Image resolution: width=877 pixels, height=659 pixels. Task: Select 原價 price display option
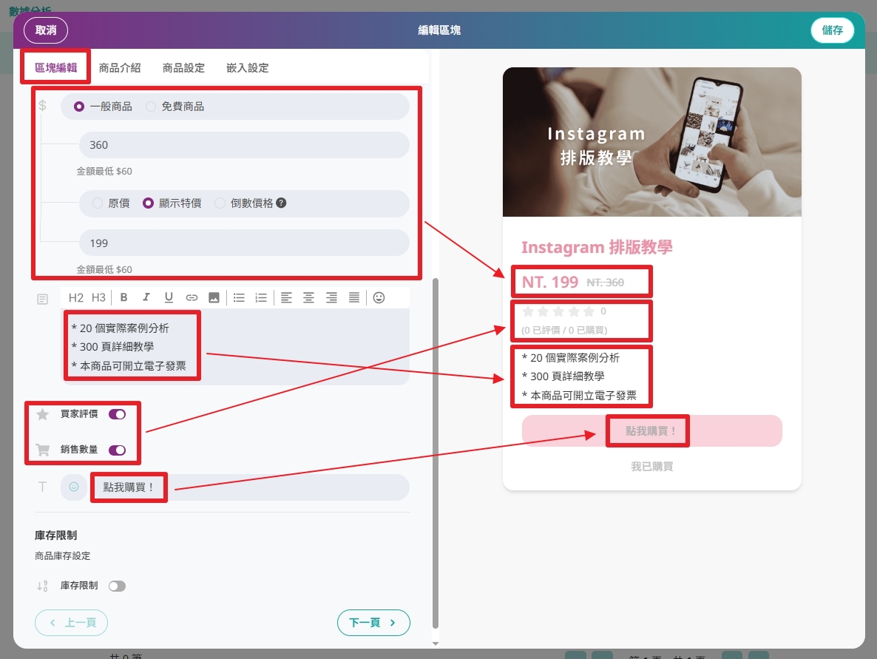(x=98, y=203)
